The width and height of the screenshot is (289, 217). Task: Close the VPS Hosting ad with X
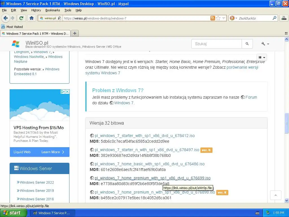(x=67, y=92)
